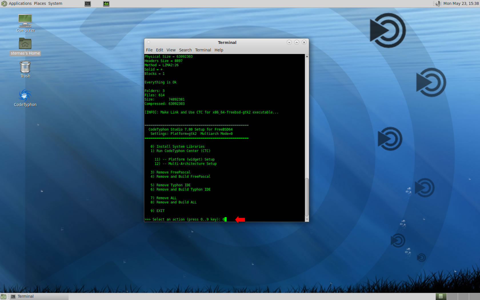Viewport: 480px width, 300px height.
Task: Click the '[INFO]: Make Link and Use CTC' line
Action: [x=211, y=112]
